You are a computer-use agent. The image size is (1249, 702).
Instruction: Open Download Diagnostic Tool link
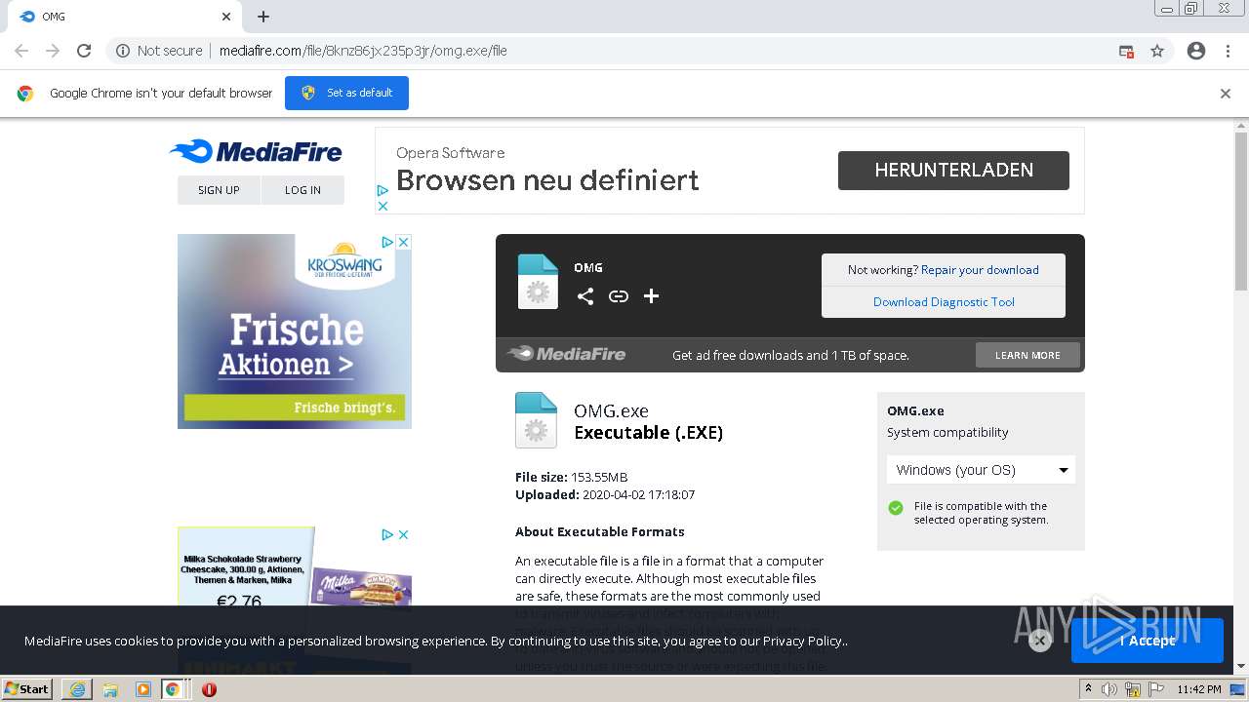point(944,302)
